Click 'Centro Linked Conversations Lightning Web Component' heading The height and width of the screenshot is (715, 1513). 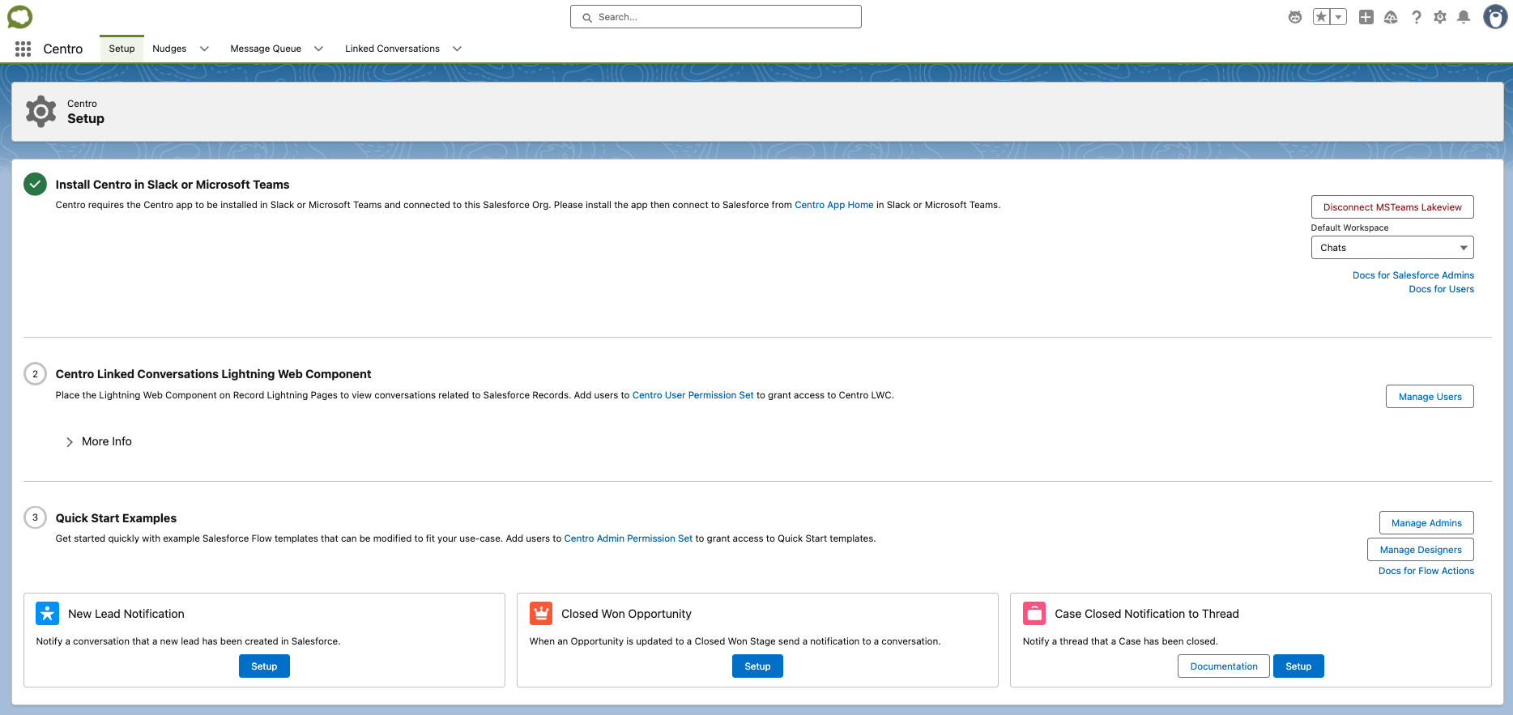click(x=213, y=374)
